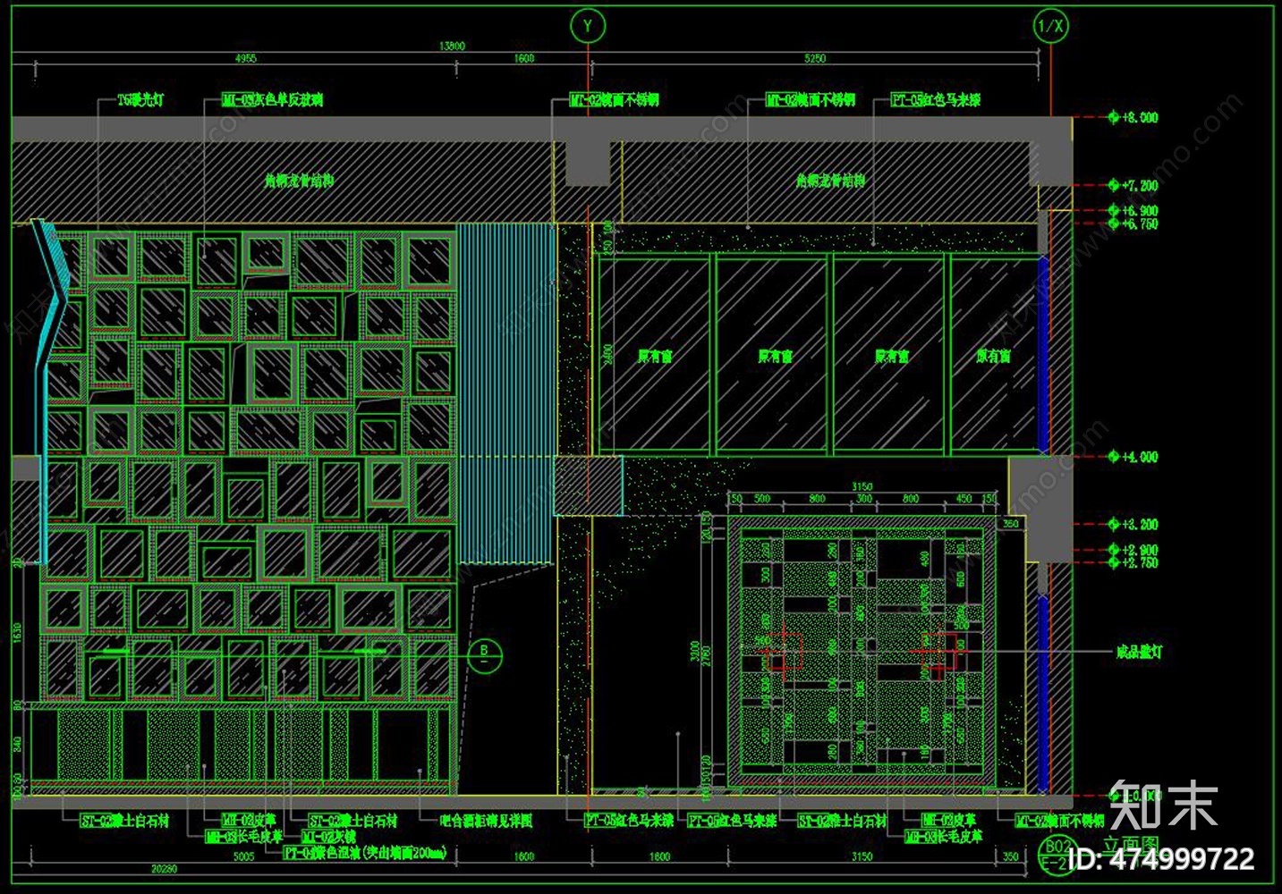Click the 2400 window height dimension
The height and width of the screenshot is (894, 1282).
point(607,356)
